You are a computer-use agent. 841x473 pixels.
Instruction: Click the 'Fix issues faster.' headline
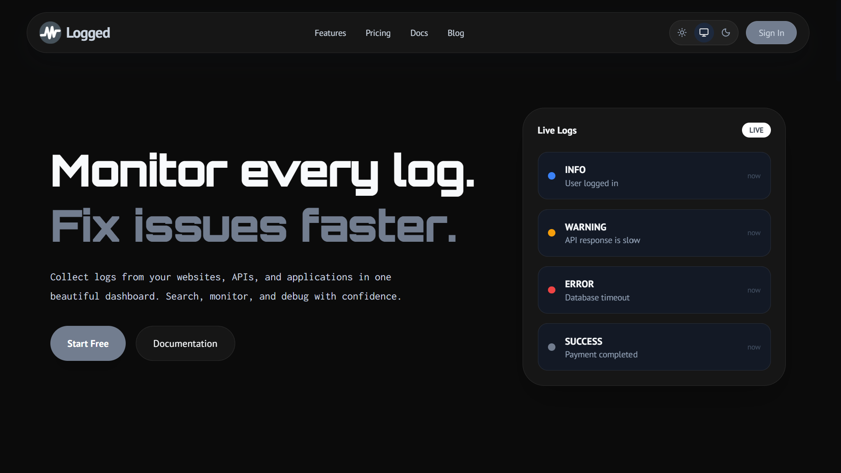[x=254, y=226]
